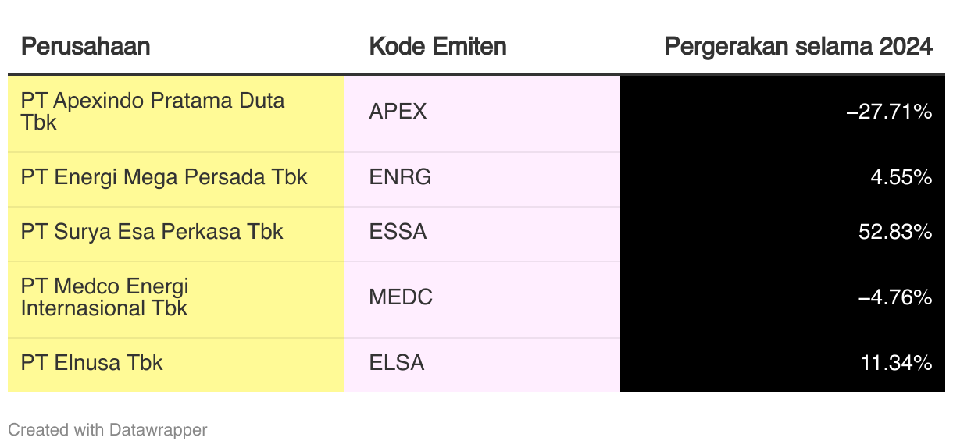Click the ELSA ticker code
The width and height of the screenshot is (953, 448).
point(396,364)
